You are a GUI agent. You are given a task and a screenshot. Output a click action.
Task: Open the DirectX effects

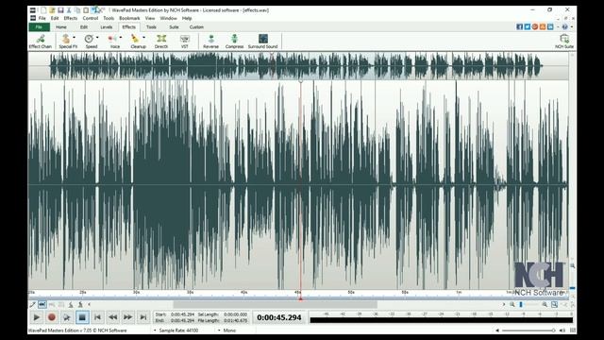click(x=161, y=42)
